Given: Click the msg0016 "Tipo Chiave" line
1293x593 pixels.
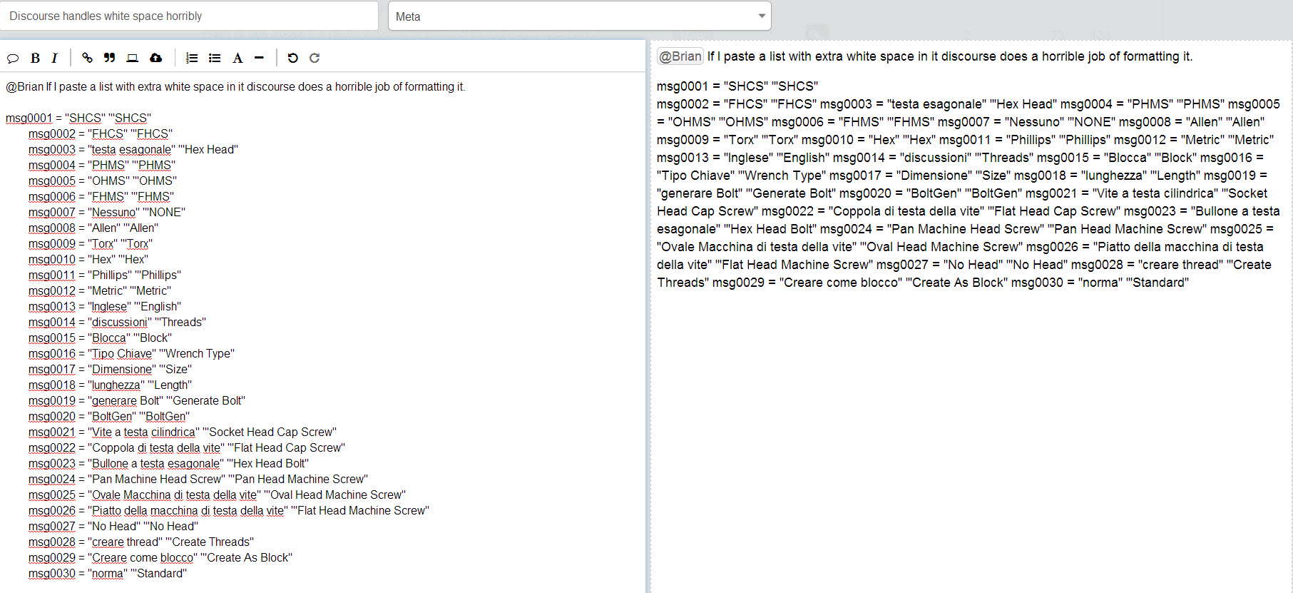Looking at the screenshot, I should point(131,354).
